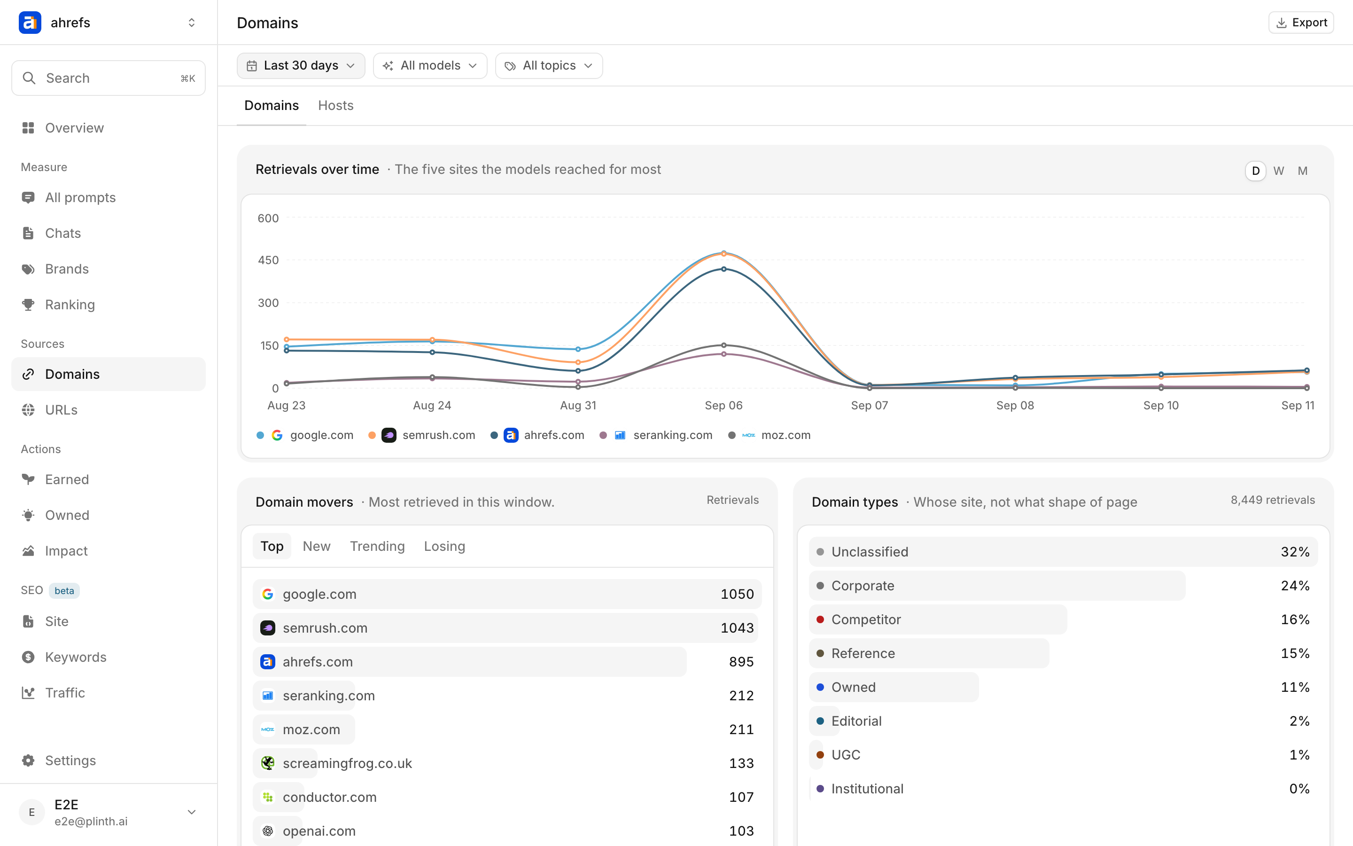Click the All prompts chat icon
This screenshot has height=846, width=1353.
[x=28, y=197]
